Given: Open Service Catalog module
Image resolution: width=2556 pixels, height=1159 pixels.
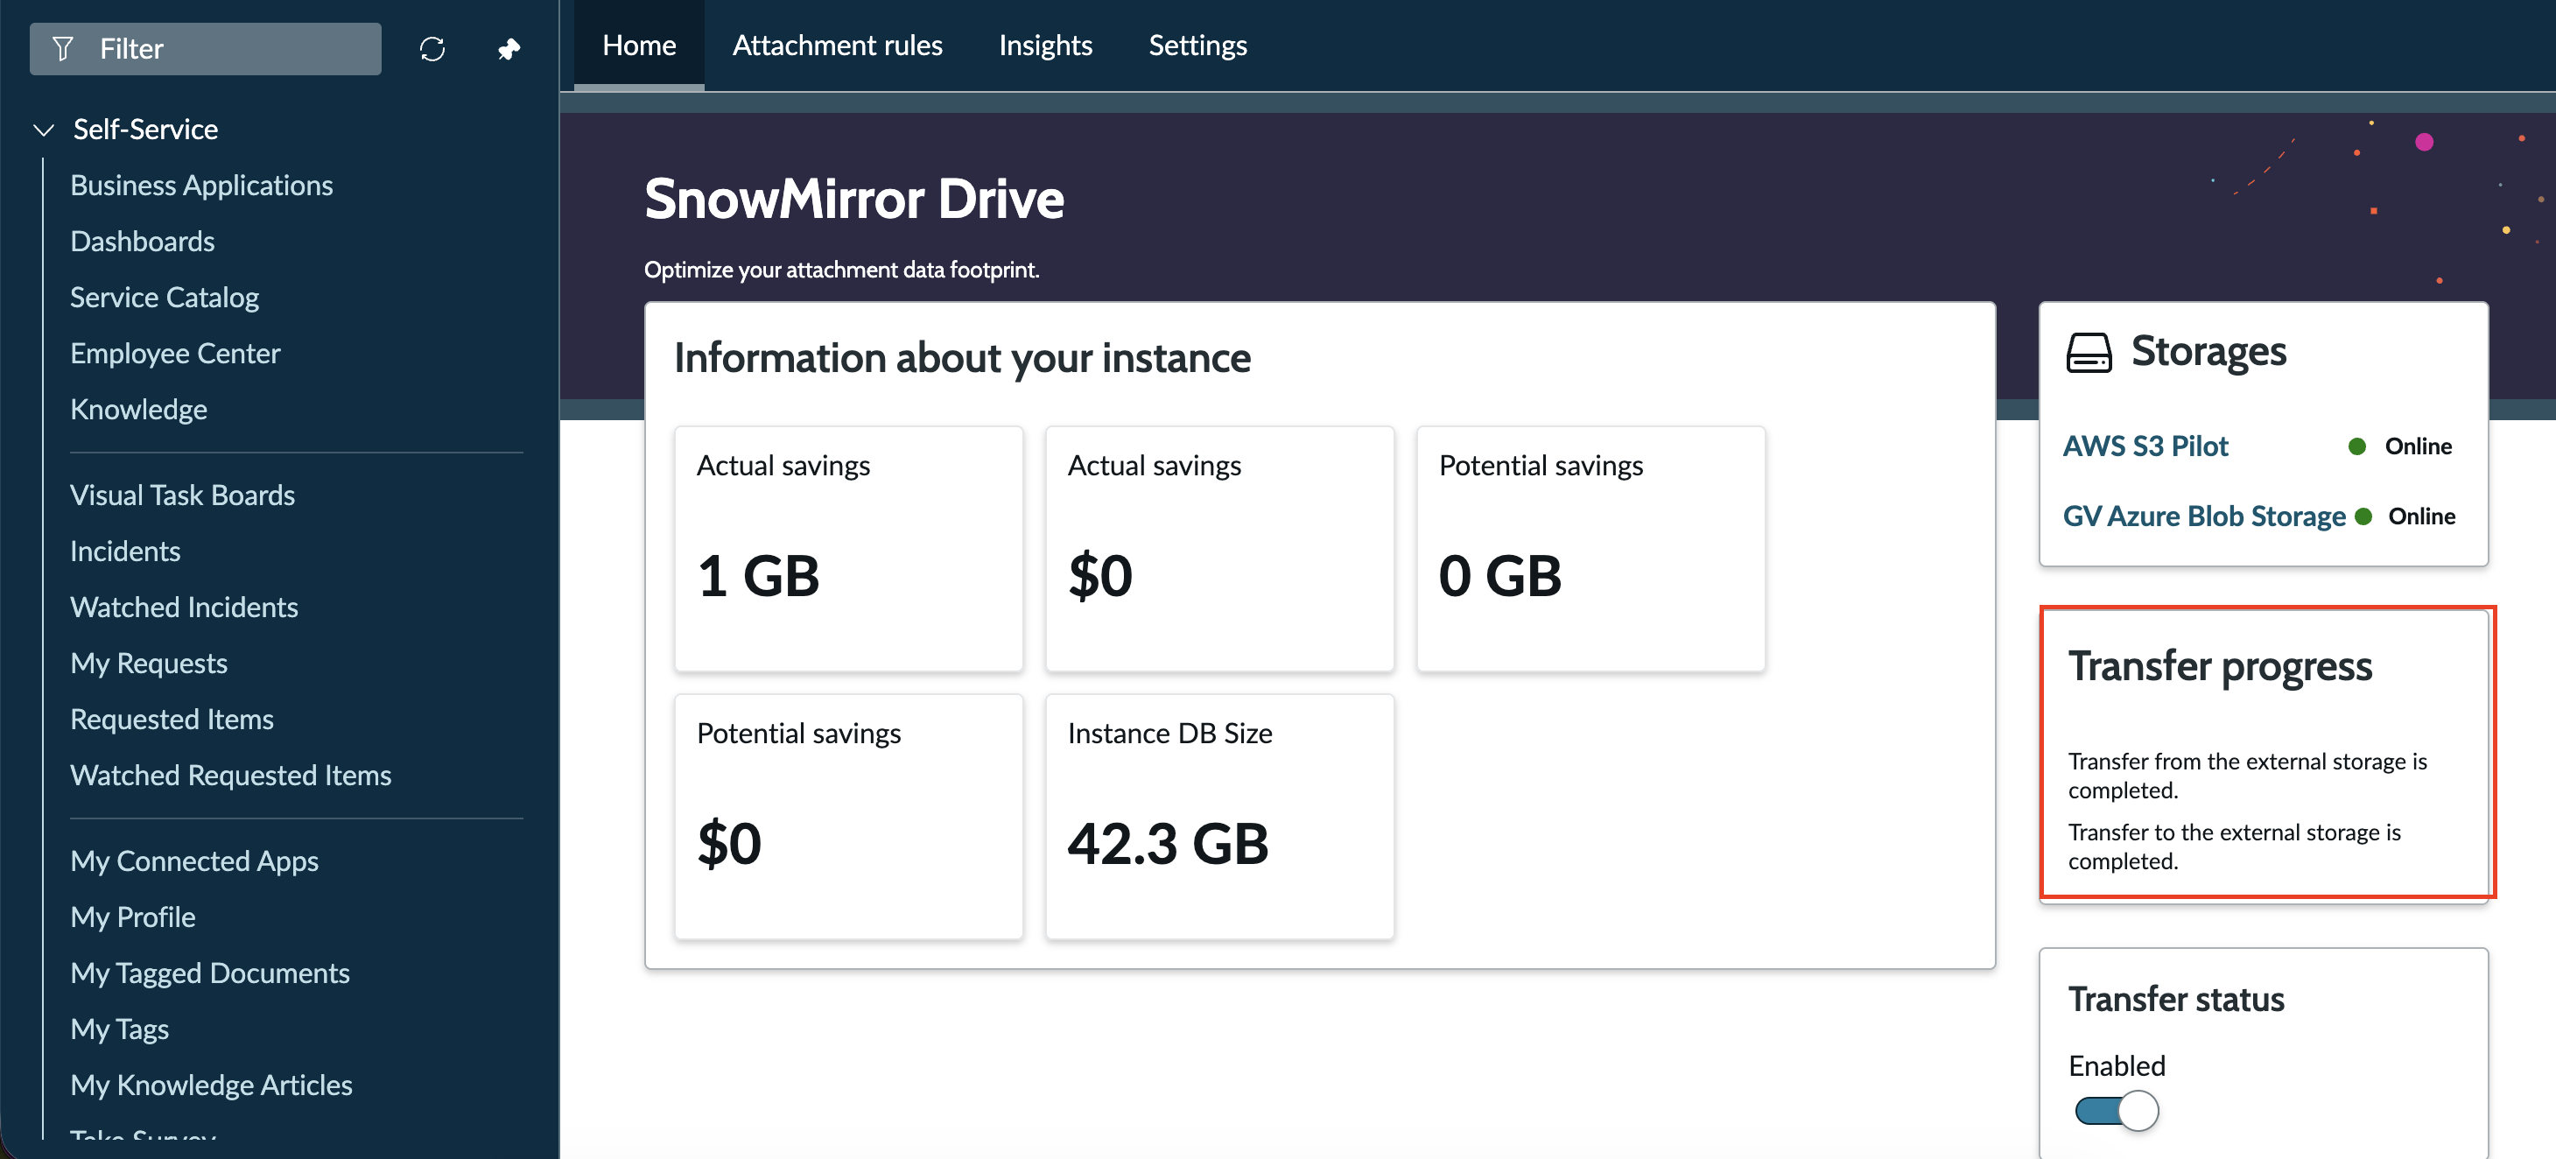Looking at the screenshot, I should coord(164,298).
